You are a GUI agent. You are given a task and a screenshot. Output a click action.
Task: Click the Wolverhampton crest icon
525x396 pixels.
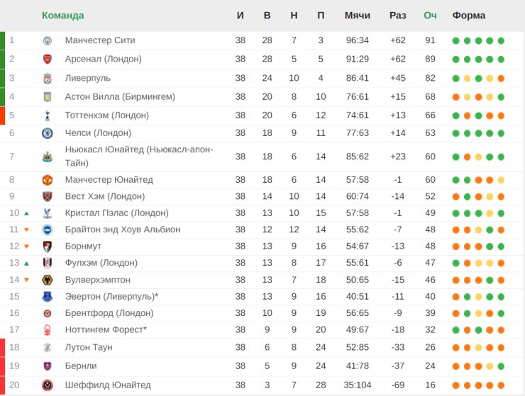(48, 280)
